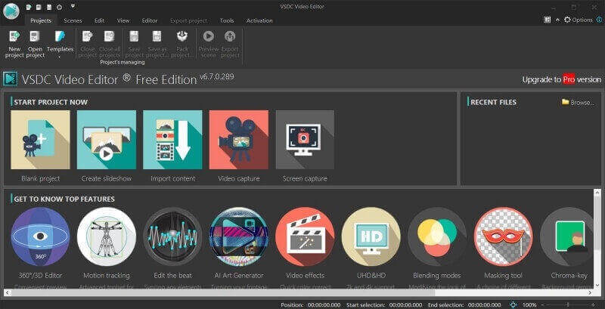Switch to the Projects tab
The width and height of the screenshot is (605, 309).
(x=41, y=21)
